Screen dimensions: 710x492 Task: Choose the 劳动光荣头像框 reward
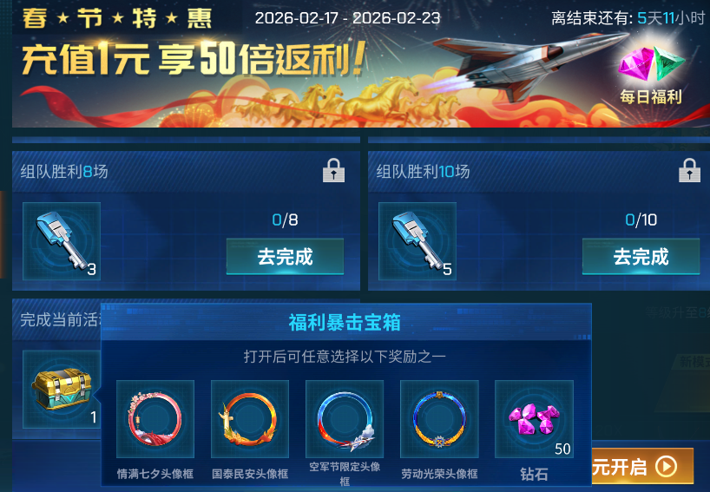pos(439,419)
